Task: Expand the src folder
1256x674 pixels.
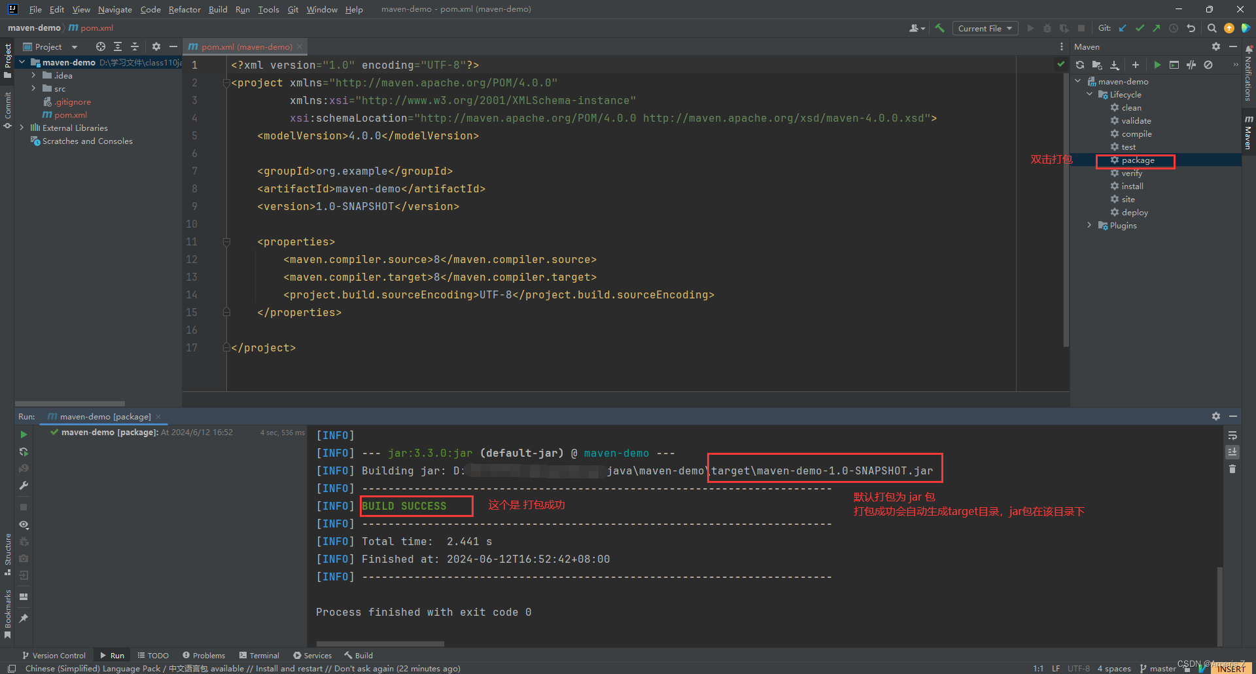Action: click(33, 88)
